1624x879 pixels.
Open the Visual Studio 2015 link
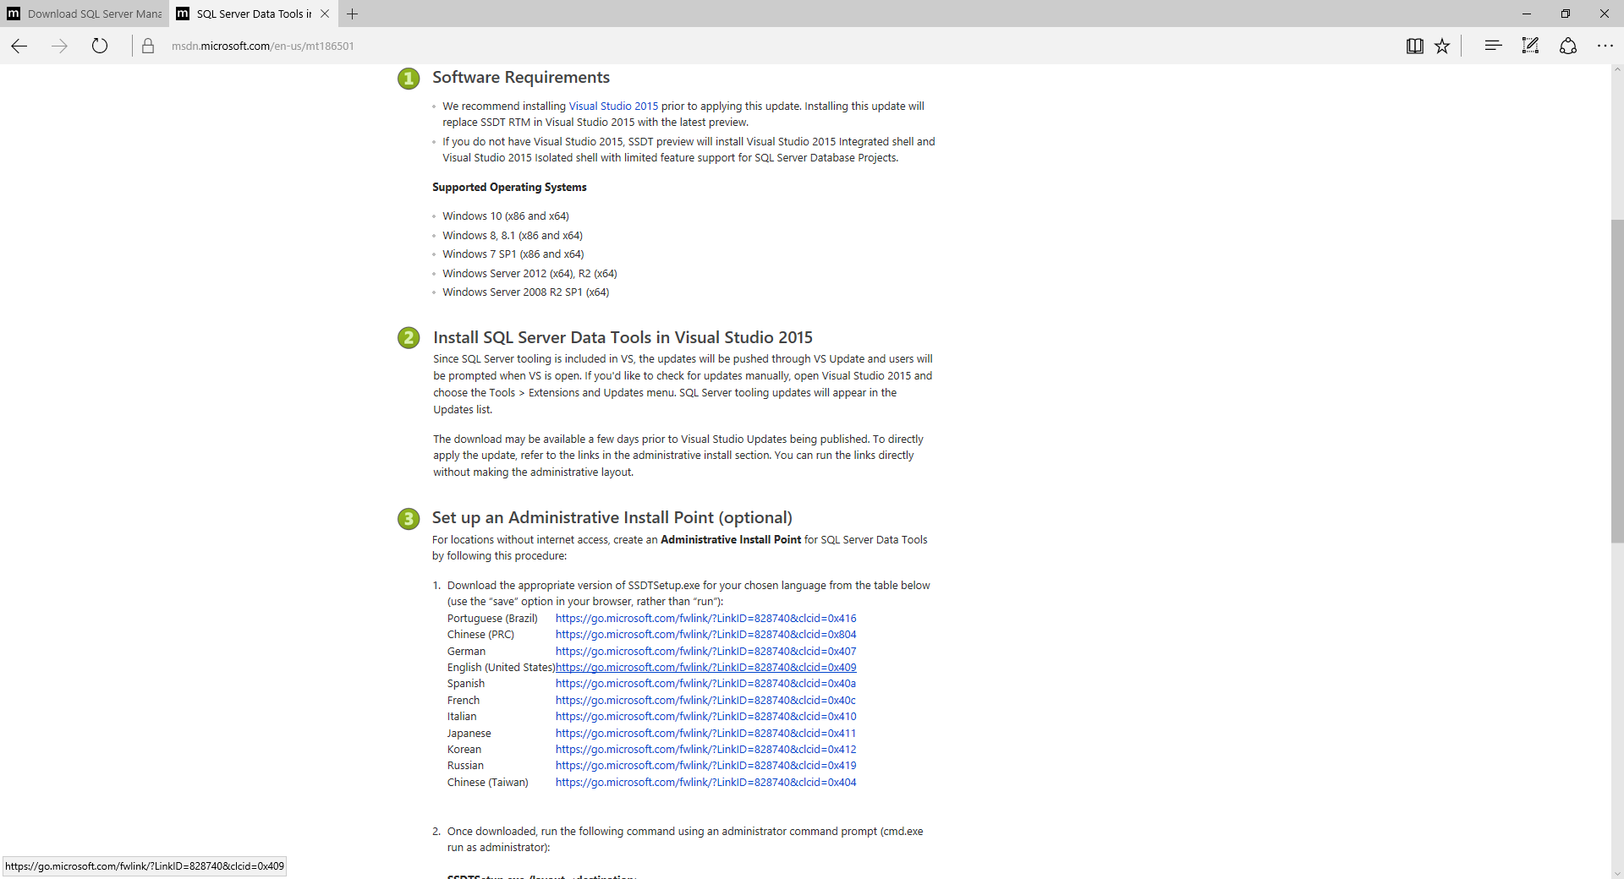(613, 106)
